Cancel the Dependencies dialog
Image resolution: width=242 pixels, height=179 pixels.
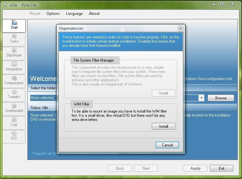pyautogui.click(x=167, y=145)
